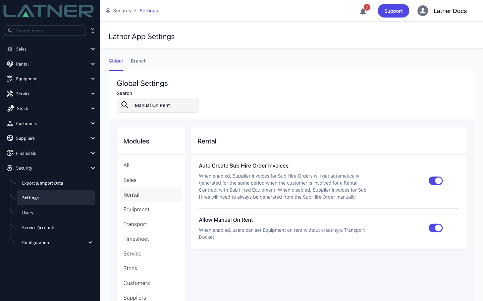483x301 pixels.
Task: Select Rental module filter
Action: pyautogui.click(x=151, y=195)
